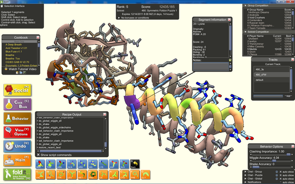Mutate segment to Cysteine (CYS)
The width and height of the screenshot is (295, 184).
(x=124, y=174)
